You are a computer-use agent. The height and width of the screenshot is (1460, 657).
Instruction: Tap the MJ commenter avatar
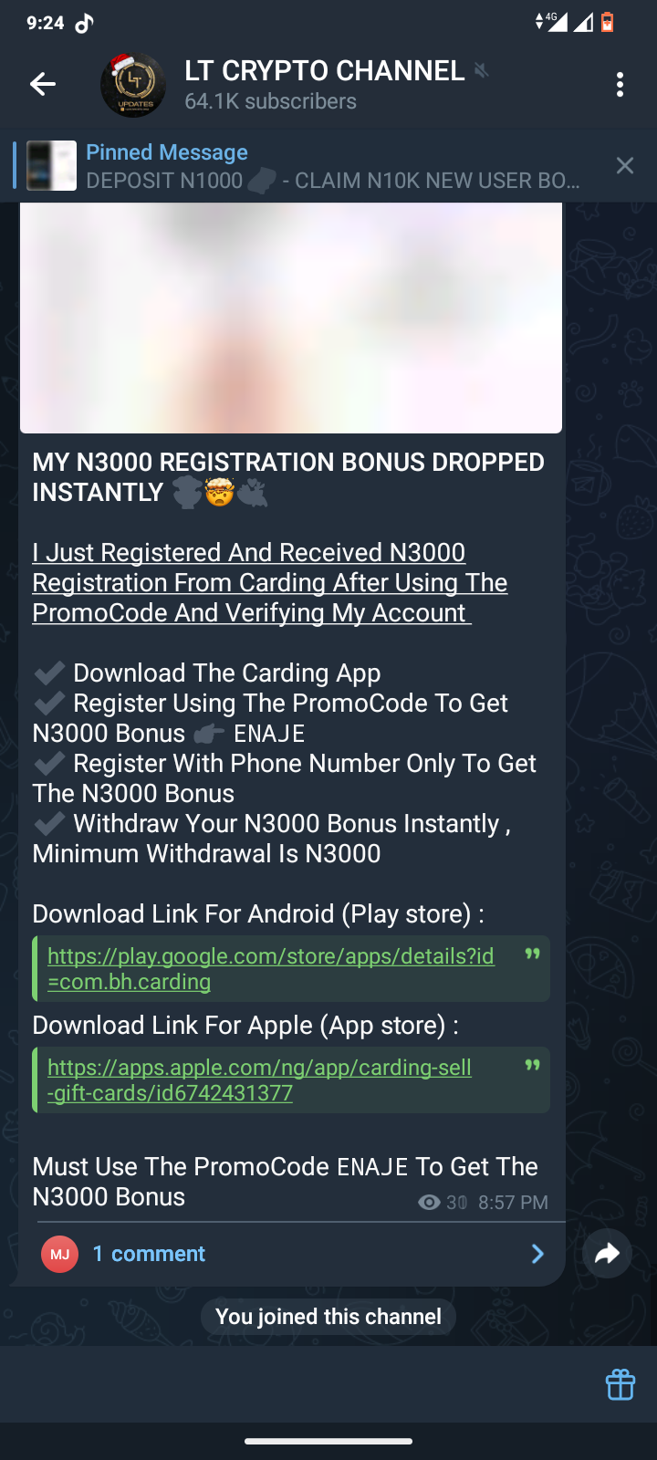pyautogui.click(x=60, y=1254)
